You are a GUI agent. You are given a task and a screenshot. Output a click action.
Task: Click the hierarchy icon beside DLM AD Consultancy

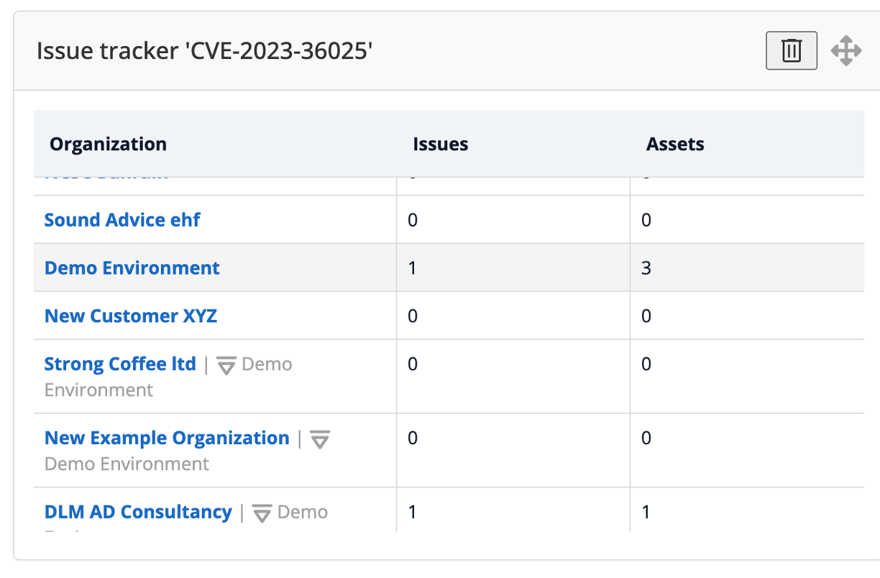(262, 513)
